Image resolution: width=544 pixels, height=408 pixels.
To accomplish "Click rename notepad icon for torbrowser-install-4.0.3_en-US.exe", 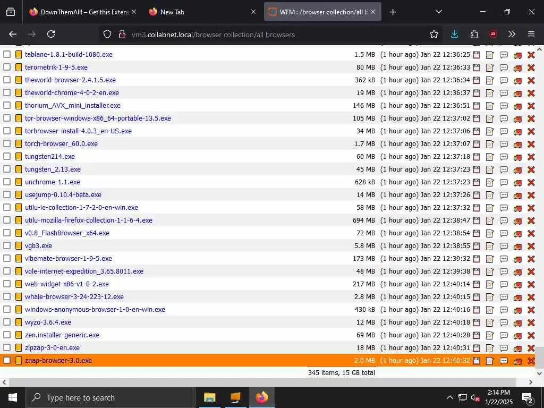I will pos(490,132).
